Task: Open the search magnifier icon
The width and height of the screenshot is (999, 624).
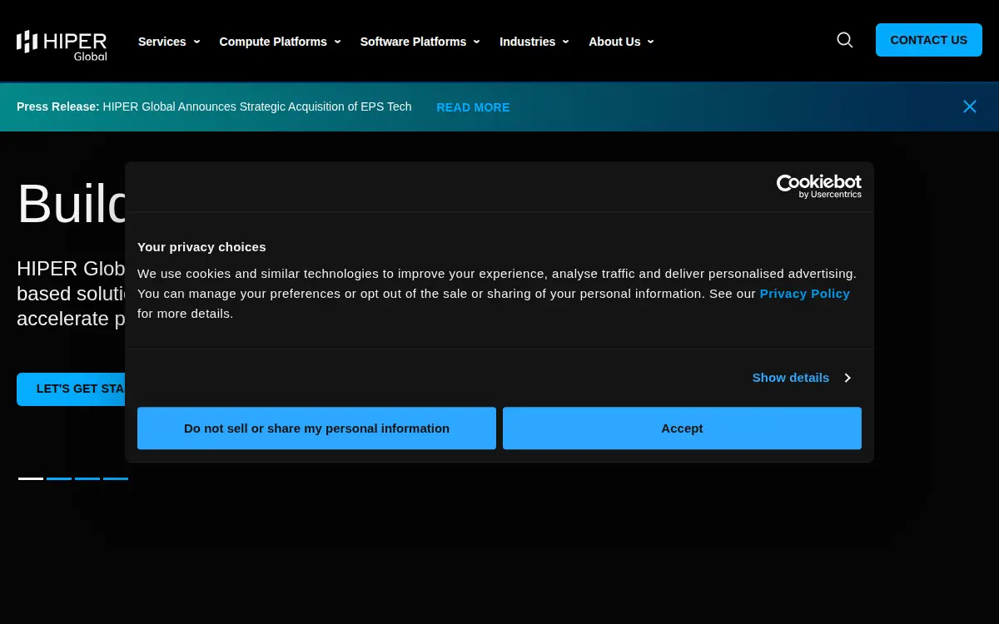Action: 845,40
